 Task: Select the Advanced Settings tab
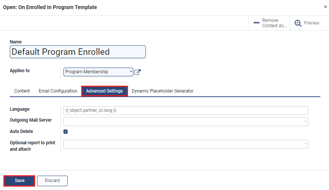click(105, 91)
